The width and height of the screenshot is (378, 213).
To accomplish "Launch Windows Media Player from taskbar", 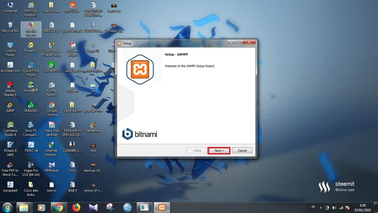I will click(x=41, y=207).
